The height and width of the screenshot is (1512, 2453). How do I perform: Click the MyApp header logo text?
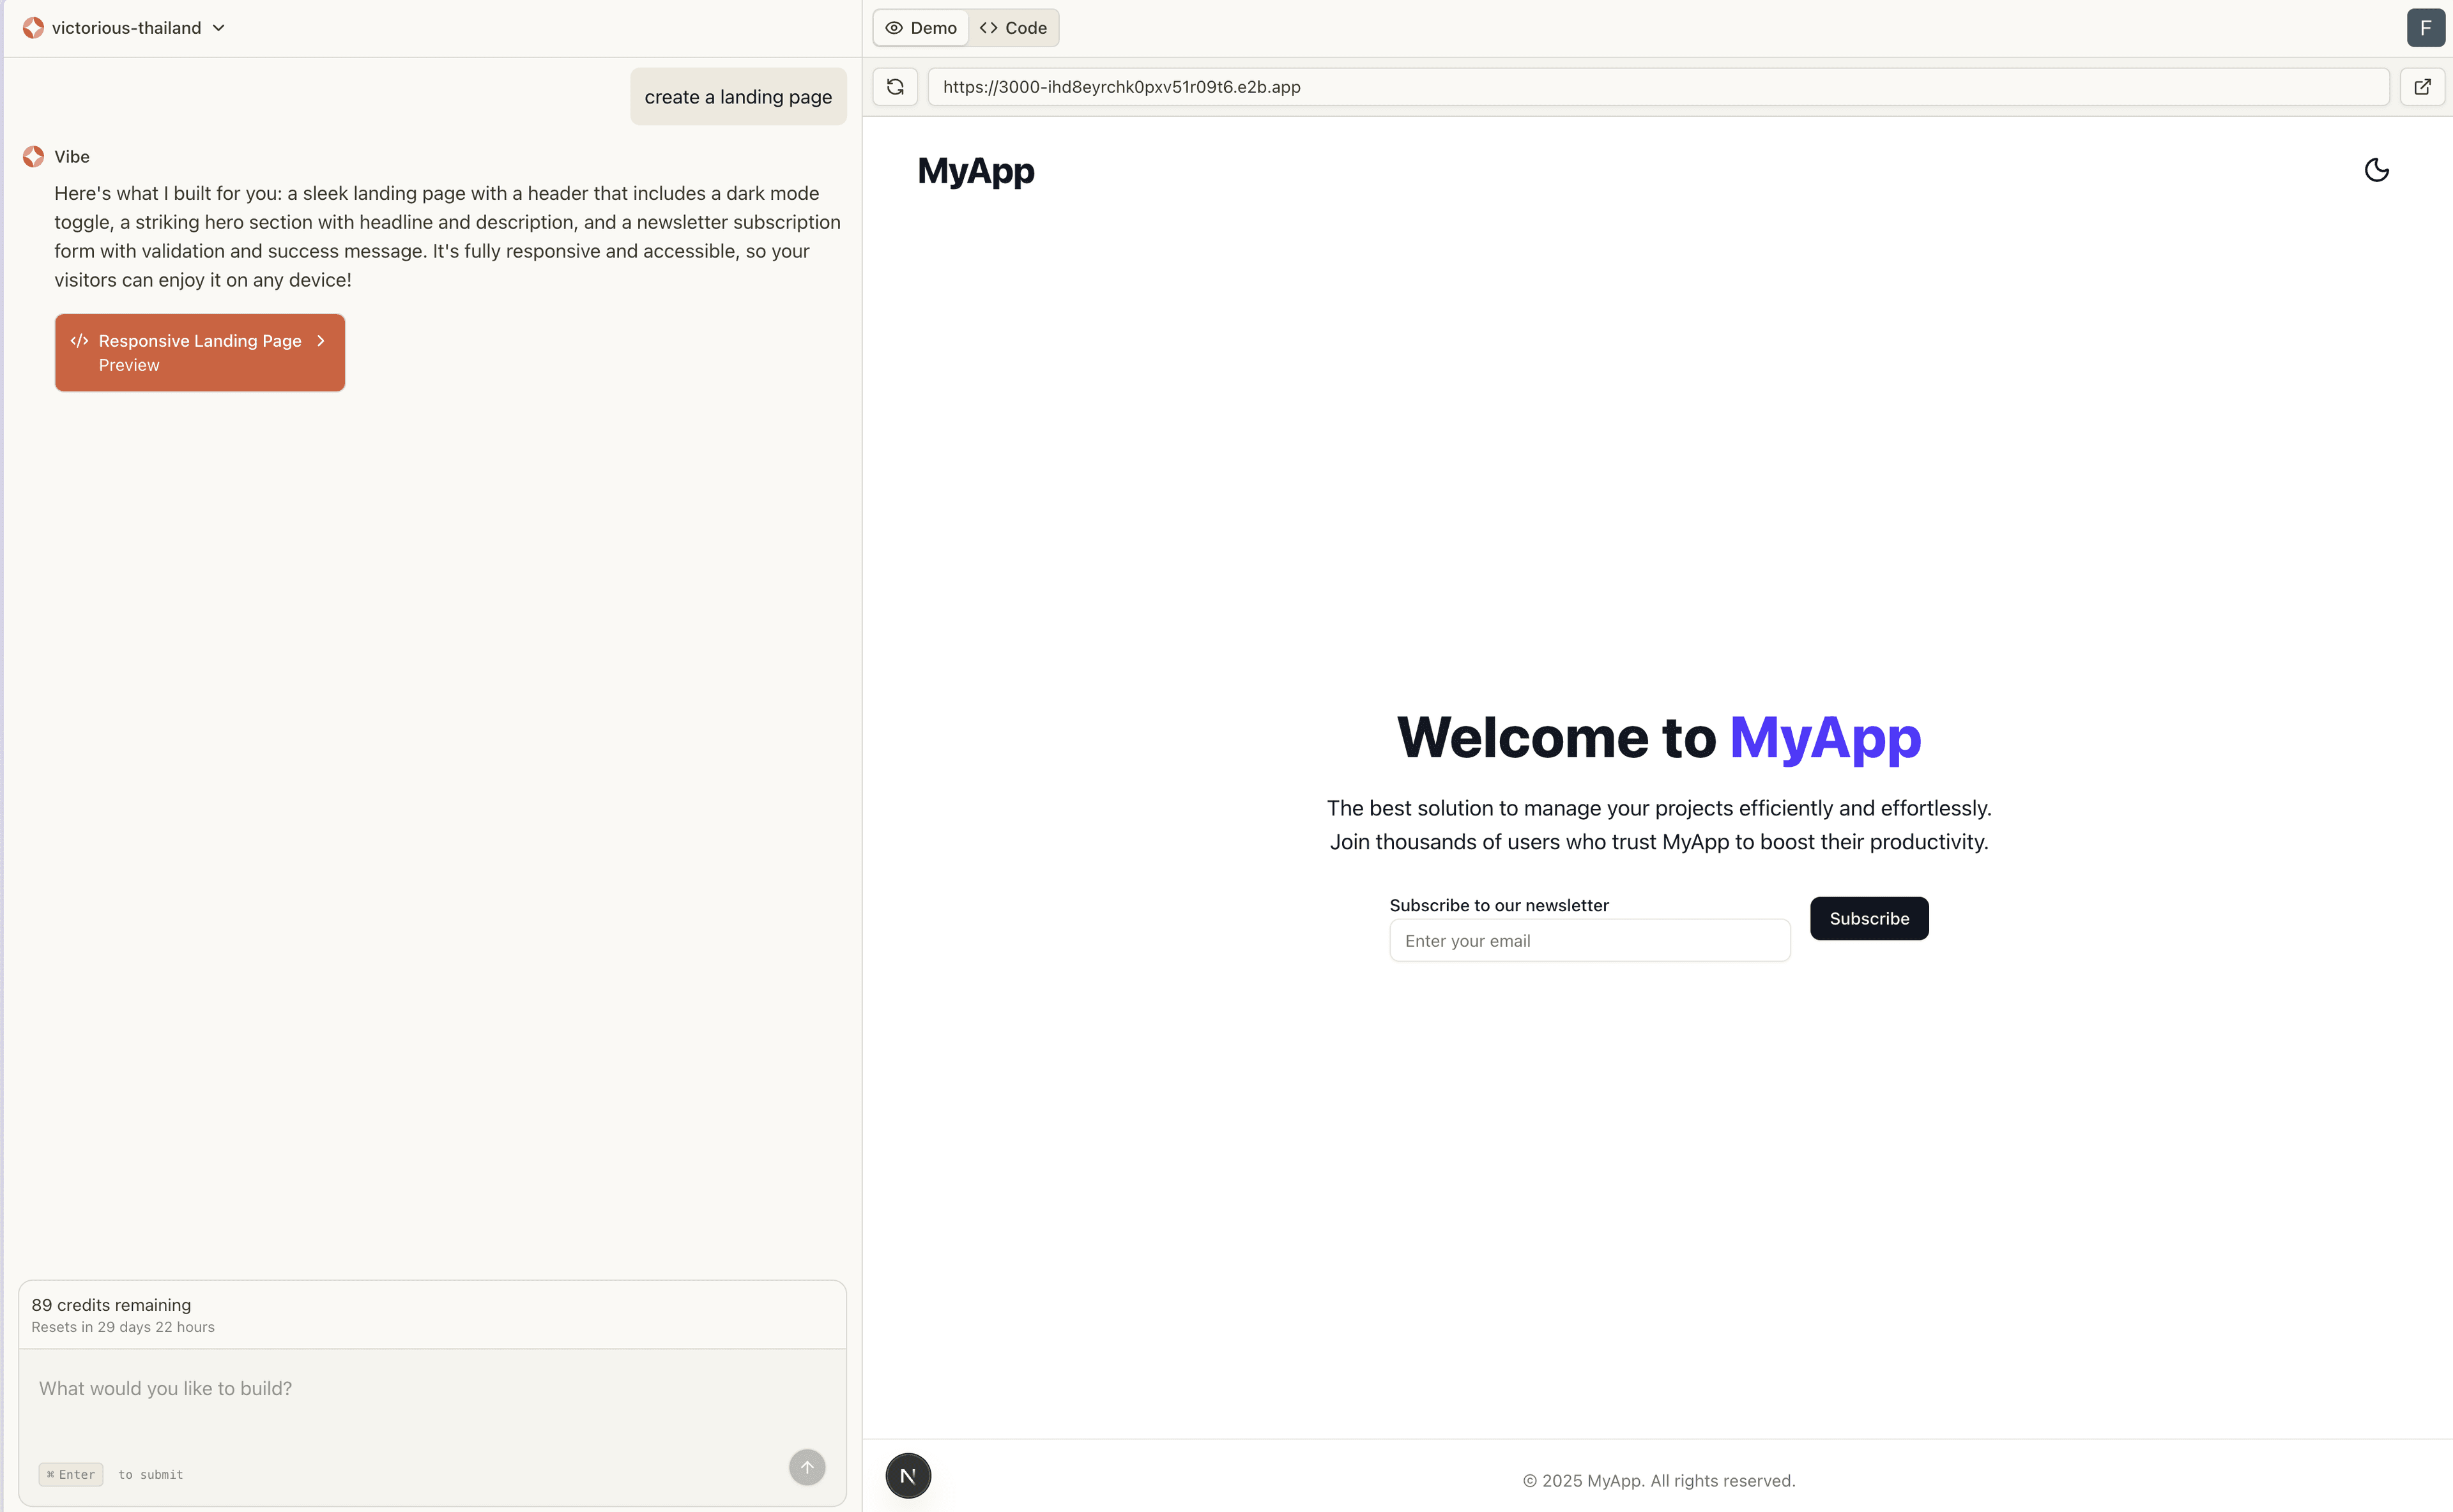tap(975, 171)
